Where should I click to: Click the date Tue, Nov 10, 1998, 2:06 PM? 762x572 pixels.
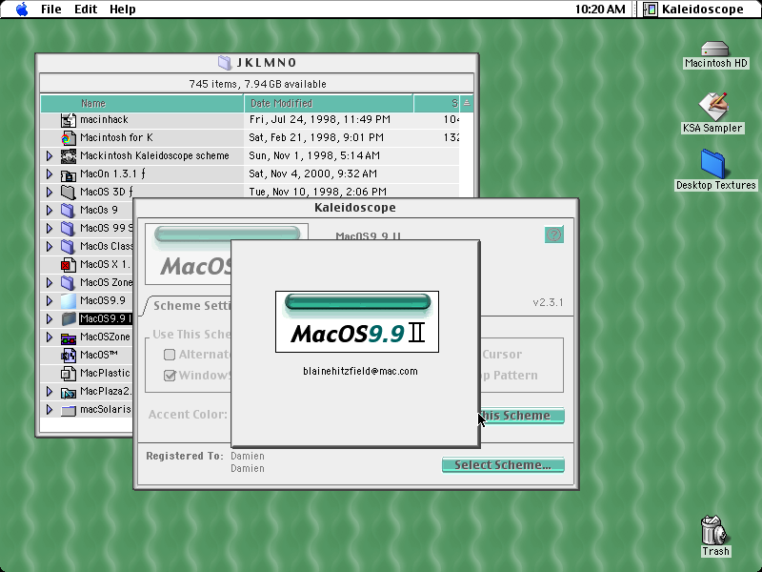318,193
